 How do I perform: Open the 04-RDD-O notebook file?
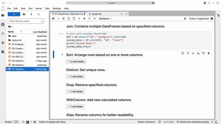tap(27, 57)
